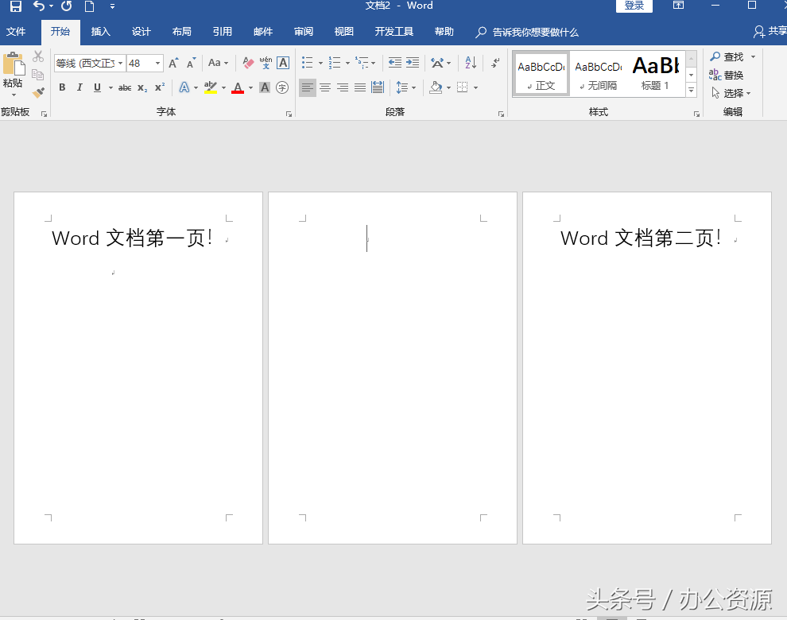
Task: Activate the Format Painter brush
Action: [x=38, y=93]
